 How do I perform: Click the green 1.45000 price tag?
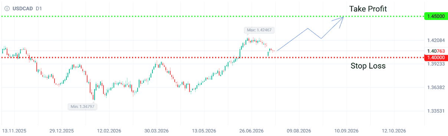click(x=436, y=17)
